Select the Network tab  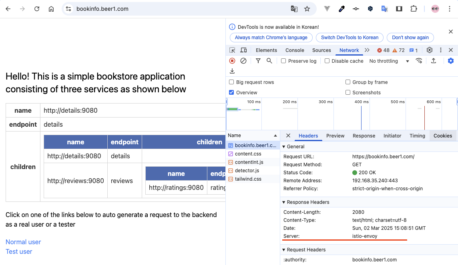click(x=349, y=50)
